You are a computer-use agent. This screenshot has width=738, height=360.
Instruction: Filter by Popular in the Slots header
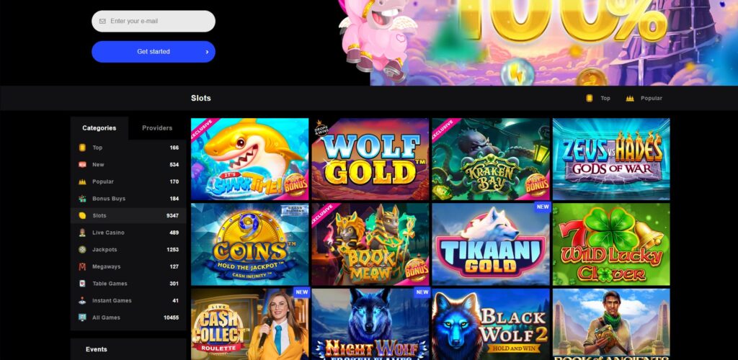coord(644,98)
